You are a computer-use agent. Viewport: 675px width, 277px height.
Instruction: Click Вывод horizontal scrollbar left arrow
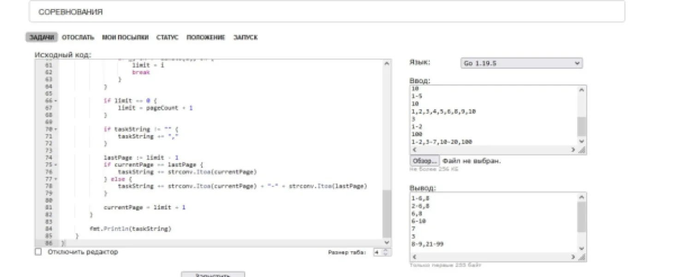[414, 257]
